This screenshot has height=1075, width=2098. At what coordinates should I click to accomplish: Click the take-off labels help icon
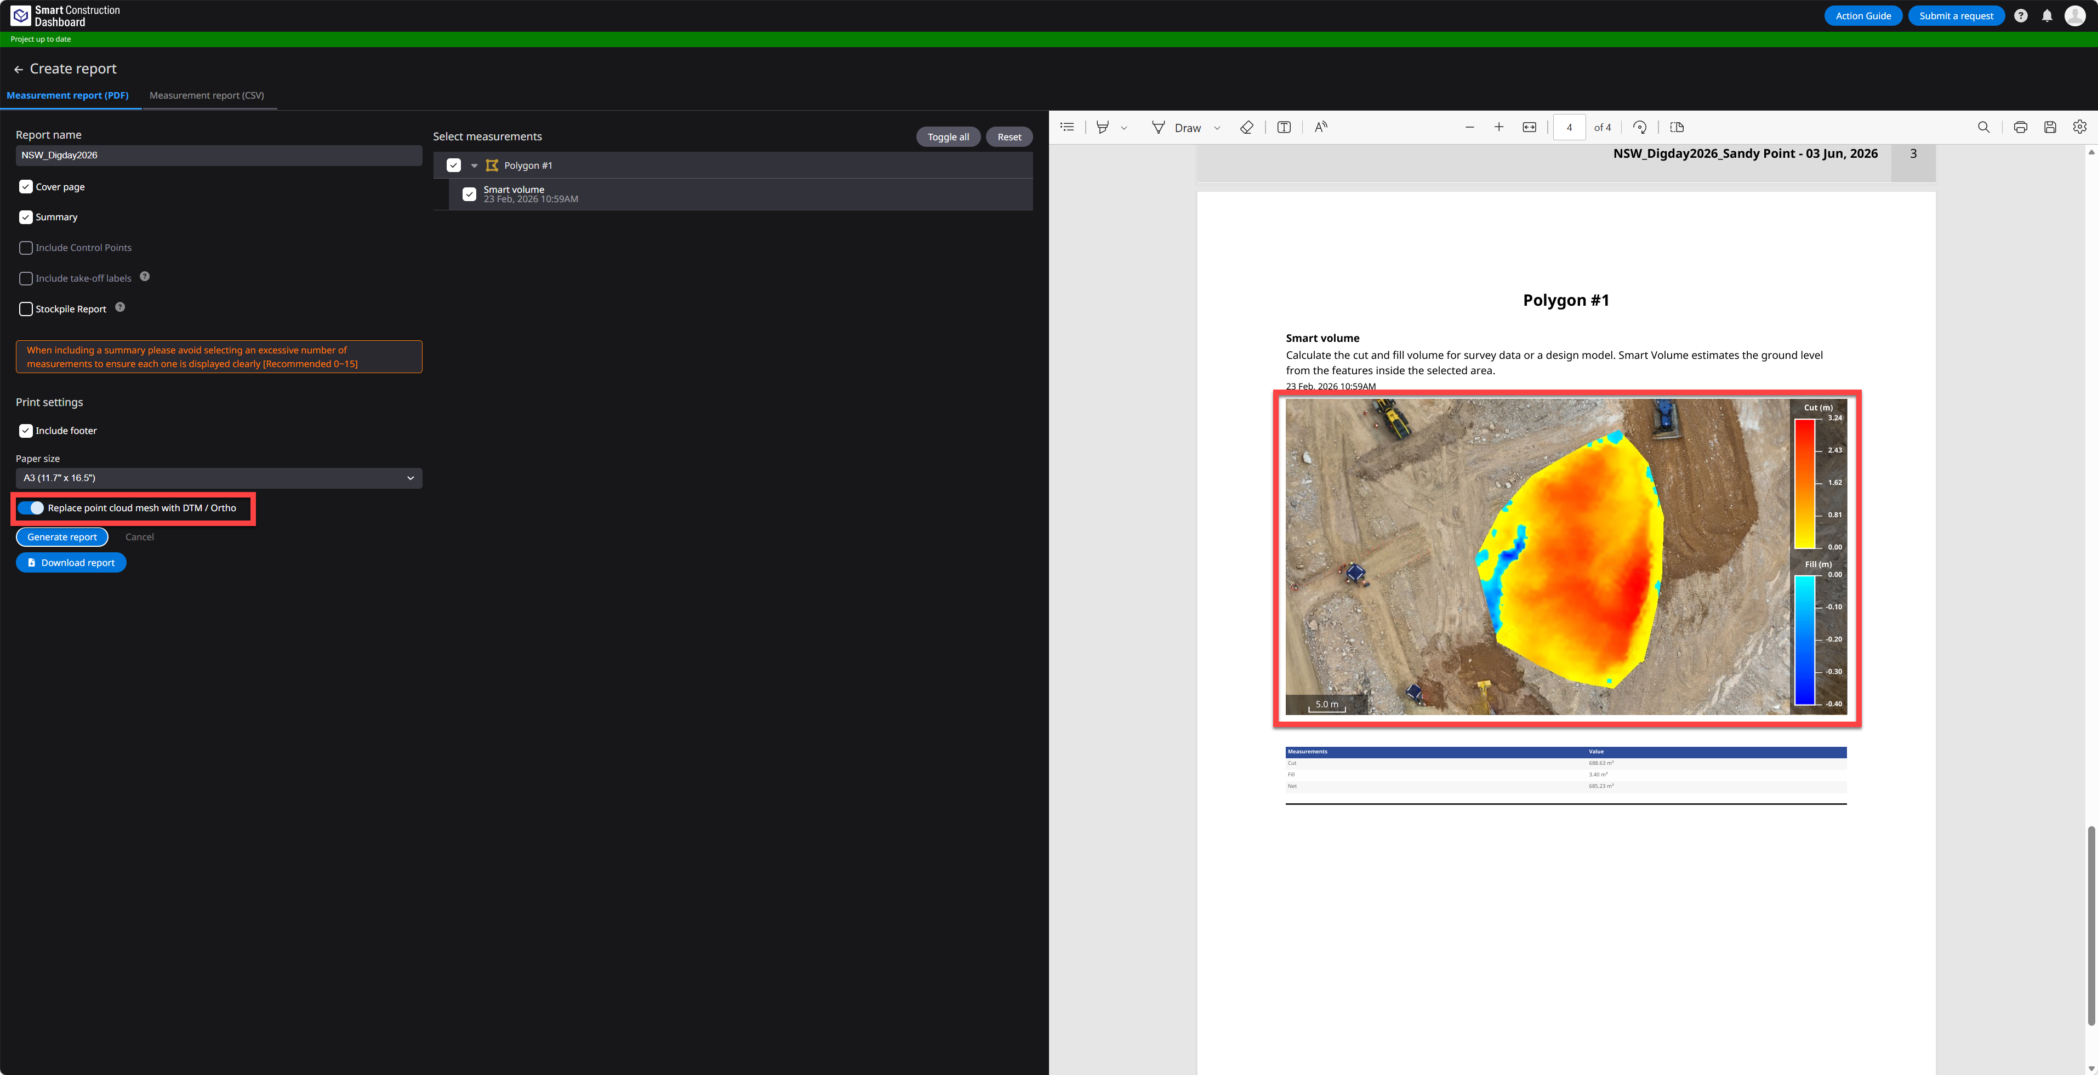pyautogui.click(x=145, y=277)
